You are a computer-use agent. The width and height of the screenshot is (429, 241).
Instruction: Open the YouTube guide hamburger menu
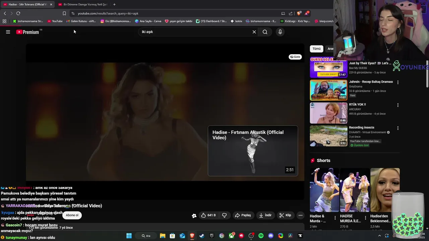coord(8,32)
